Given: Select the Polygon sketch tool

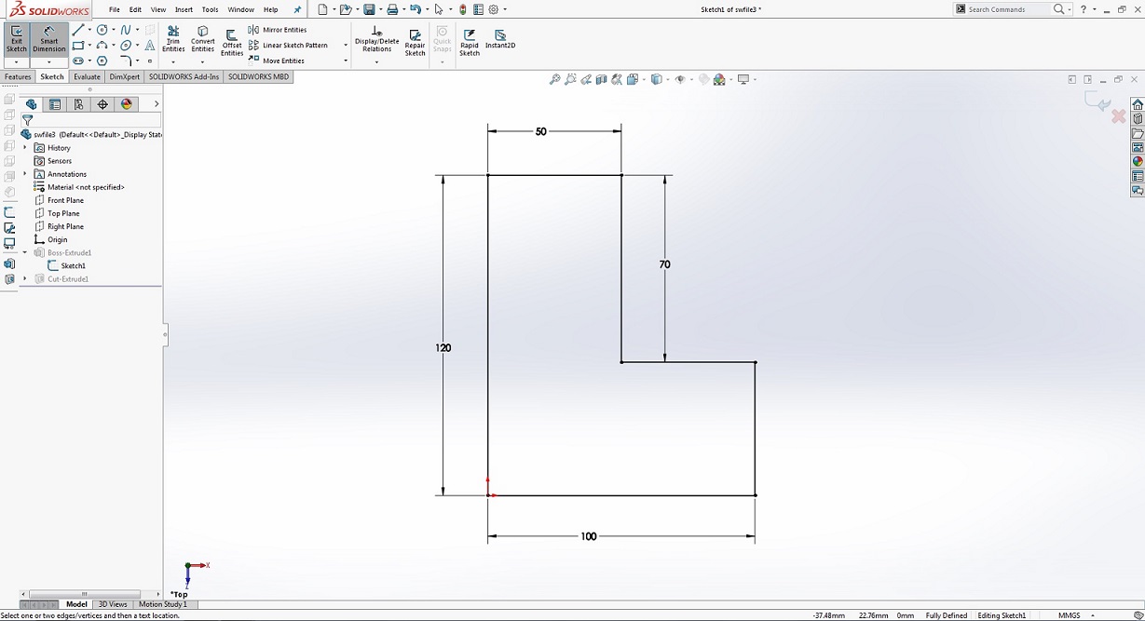Looking at the screenshot, I should click(x=102, y=61).
